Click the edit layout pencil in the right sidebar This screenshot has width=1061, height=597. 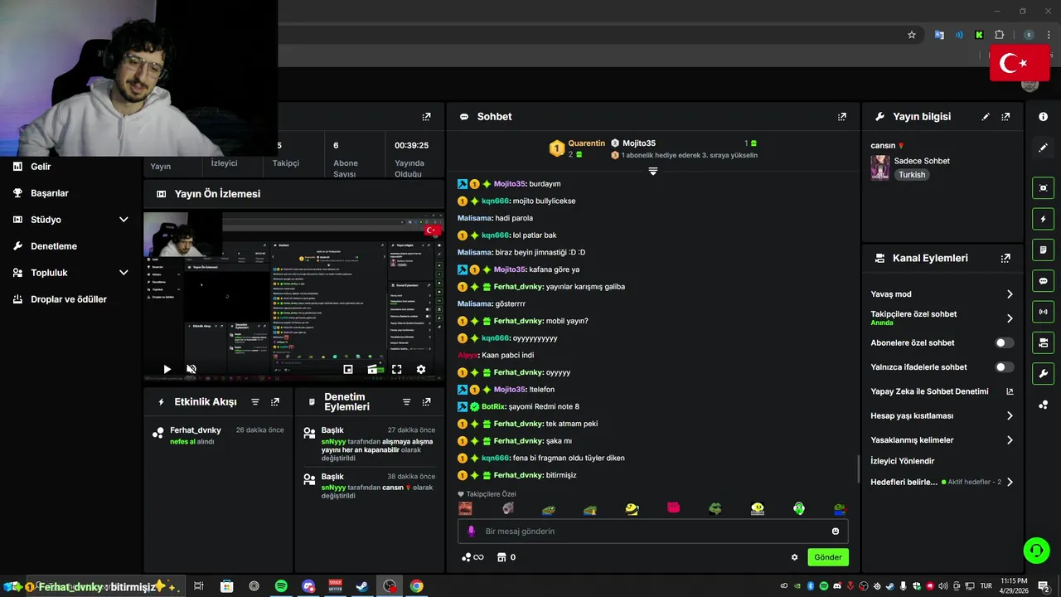point(1043,148)
